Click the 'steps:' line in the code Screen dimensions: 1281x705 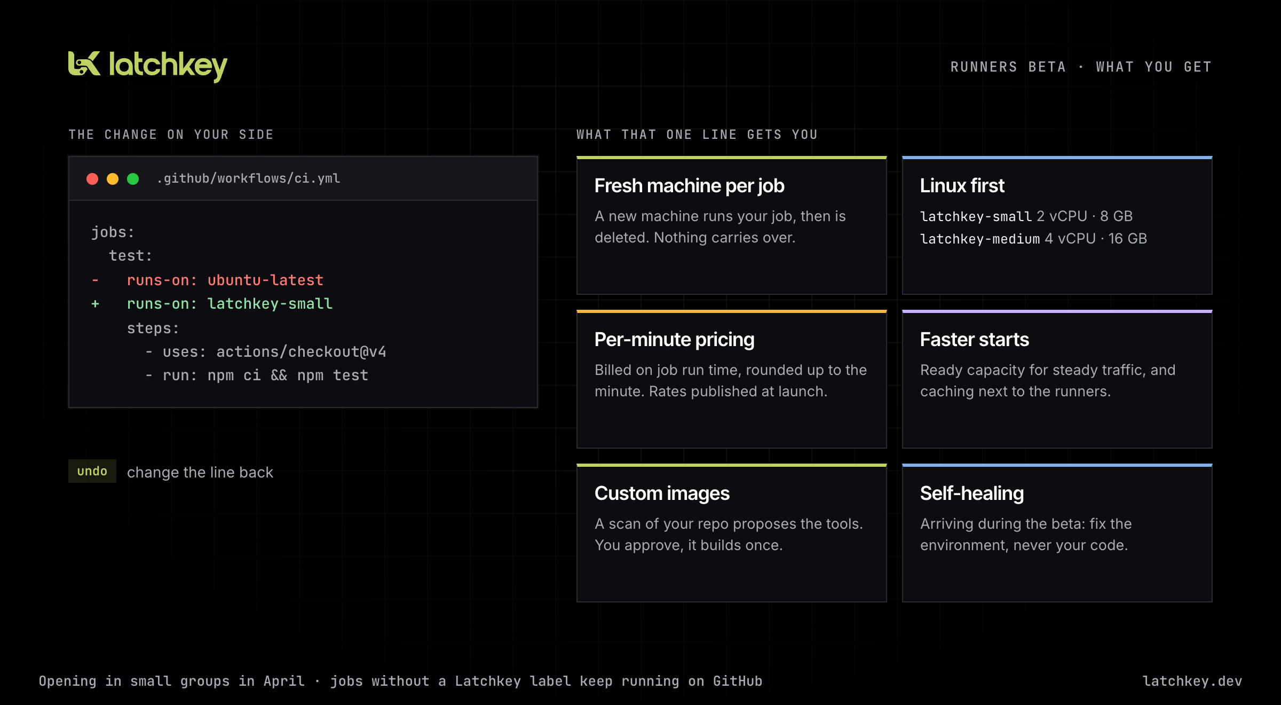[x=153, y=328]
